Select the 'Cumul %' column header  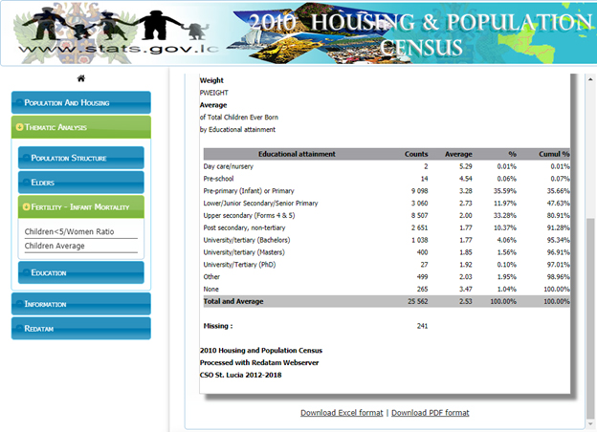(x=554, y=154)
